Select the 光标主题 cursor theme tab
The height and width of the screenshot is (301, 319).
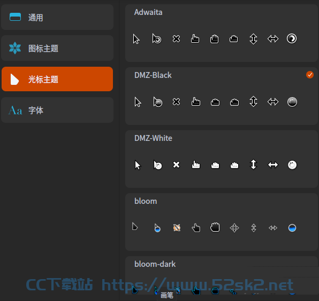(57, 79)
